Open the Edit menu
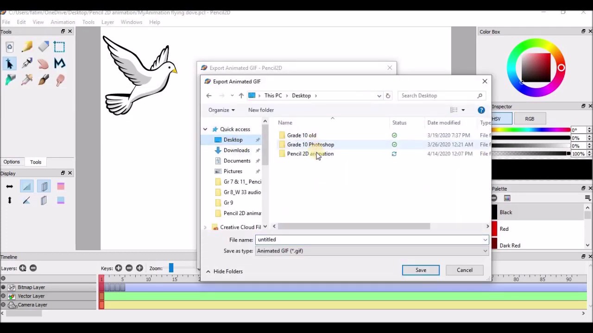 click(x=21, y=22)
